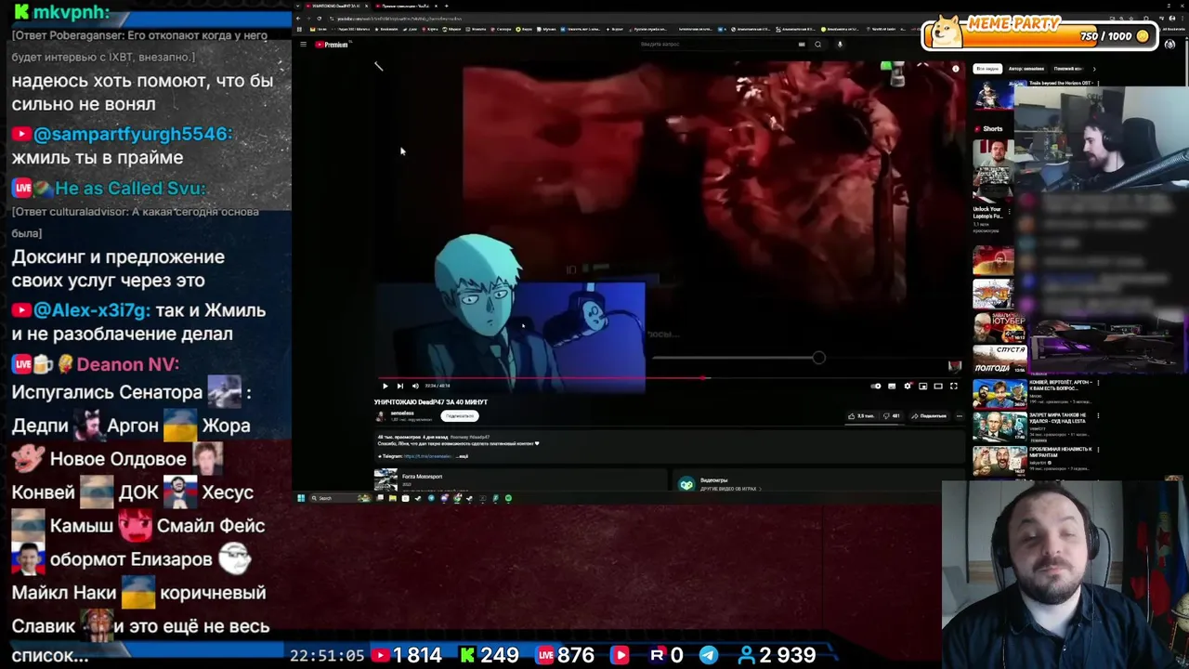The width and height of the screenshot is (1189, 669).
Task: Toggle the autoplay switch in the player
Action: tap(876, 386)
